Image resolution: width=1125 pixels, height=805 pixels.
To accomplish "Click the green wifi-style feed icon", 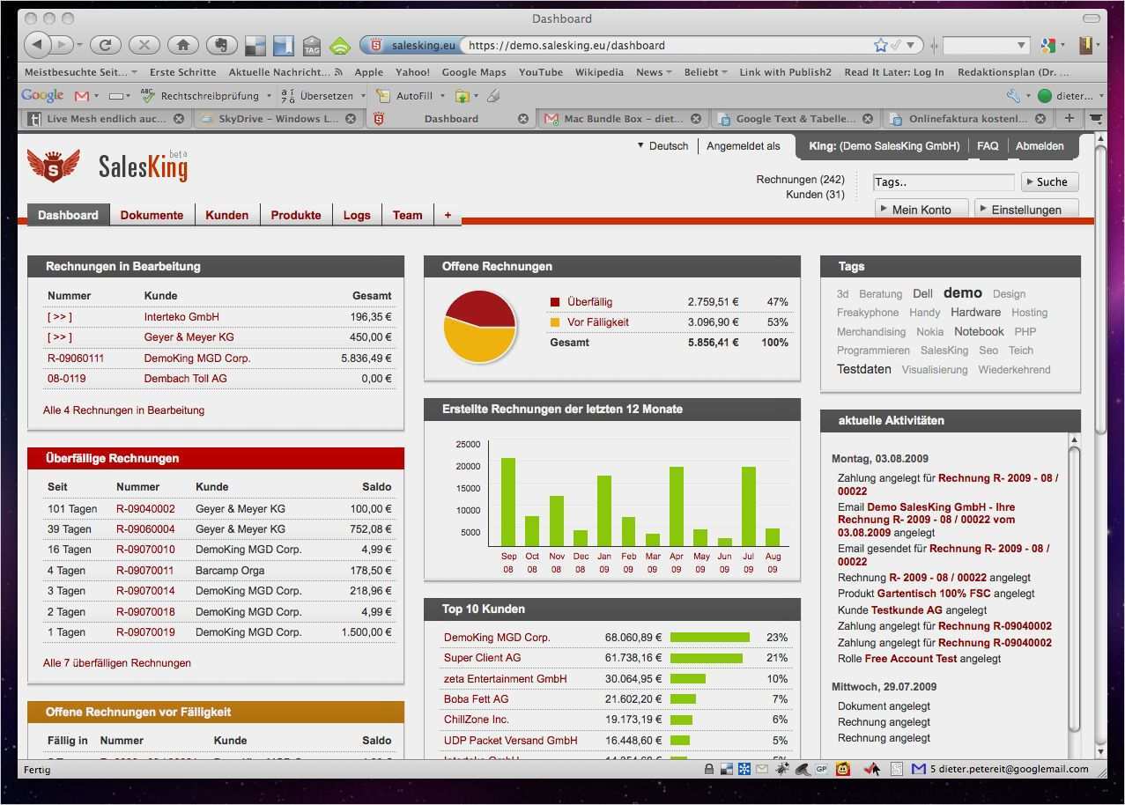I will tap(339, 46).
